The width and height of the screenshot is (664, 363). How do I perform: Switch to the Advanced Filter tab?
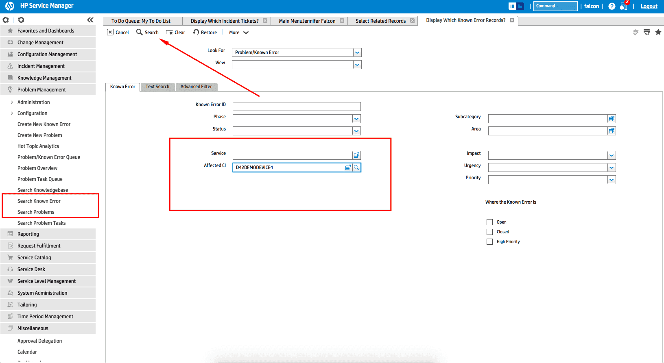point(196,87)
